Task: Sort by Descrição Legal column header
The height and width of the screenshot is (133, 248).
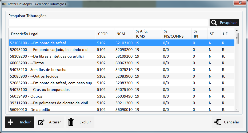Action: [25, 34]
